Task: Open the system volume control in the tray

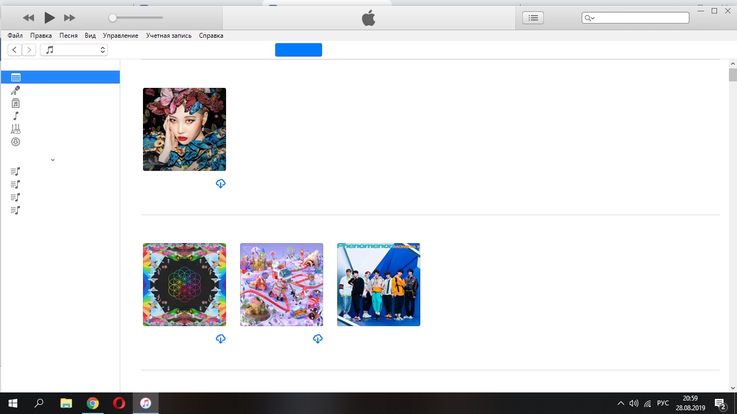Action: click(634, 403)
